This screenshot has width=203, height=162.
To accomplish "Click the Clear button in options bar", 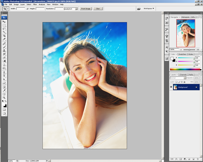I will tap(98, 9).
